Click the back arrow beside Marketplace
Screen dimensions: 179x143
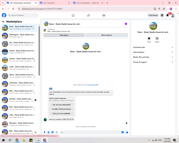4,21
